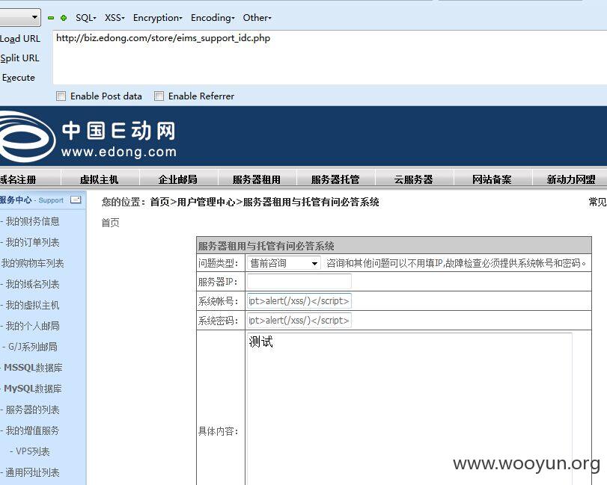Screen dimensions: 607x485
Task: Click 首页 breadcrumb link
Action: point(159,202)
